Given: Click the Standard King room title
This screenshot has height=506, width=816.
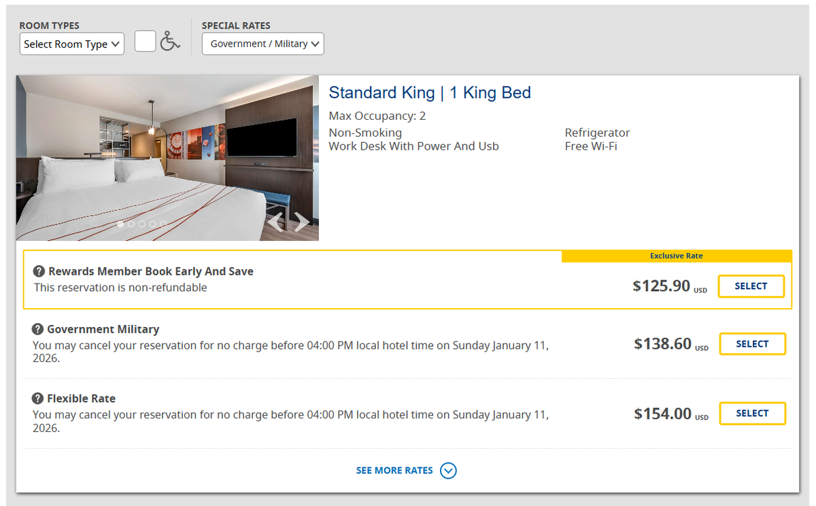Looking at the screenshot, I should [x=430, y=93].
